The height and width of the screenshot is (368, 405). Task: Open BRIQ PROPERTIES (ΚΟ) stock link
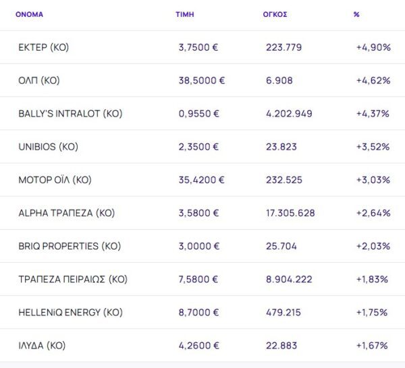(x=67, y=246)
